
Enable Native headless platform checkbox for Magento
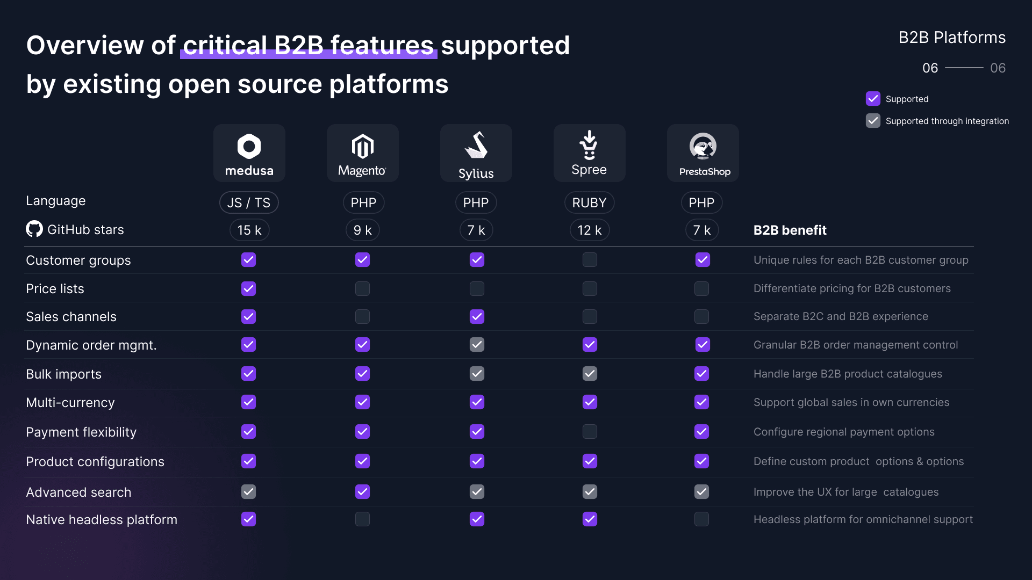[362, 519]
